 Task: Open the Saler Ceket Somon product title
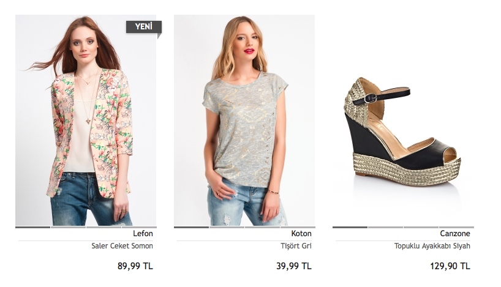click(122, 246)
